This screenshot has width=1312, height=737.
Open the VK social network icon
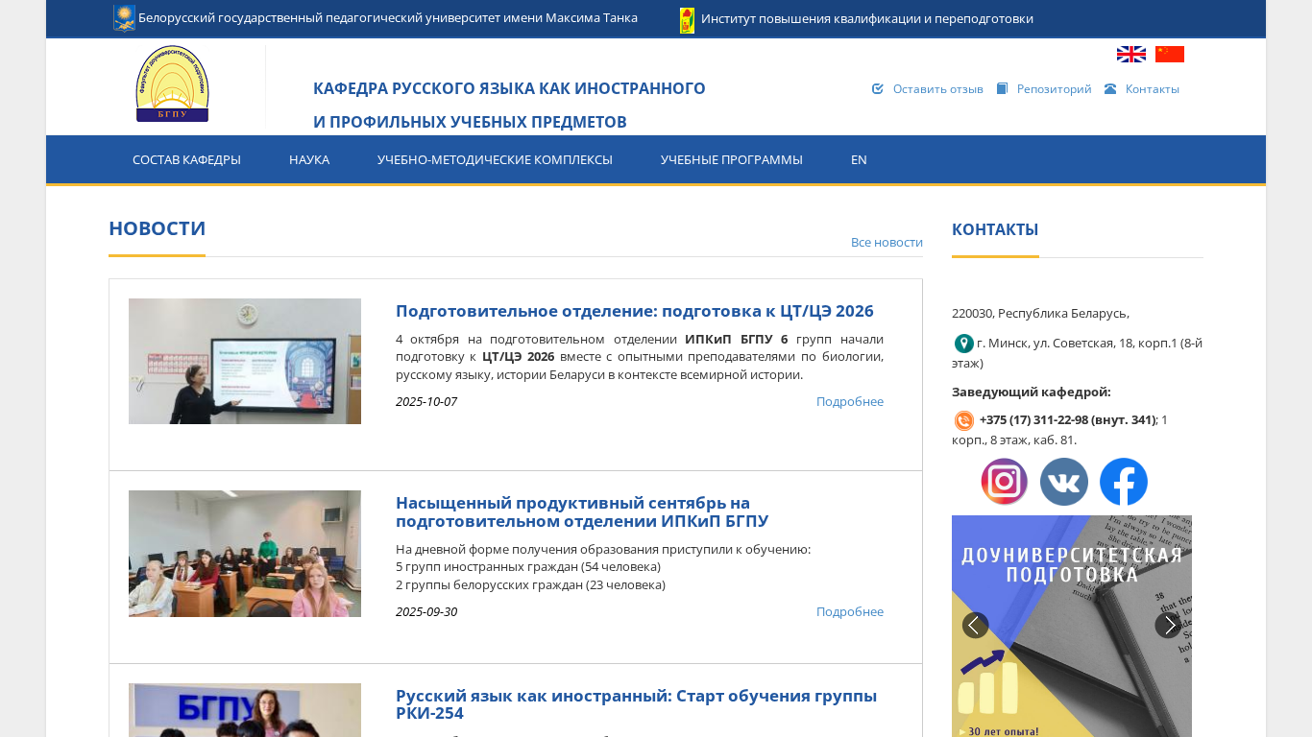pyautogui.click(x=1063, y=482)
